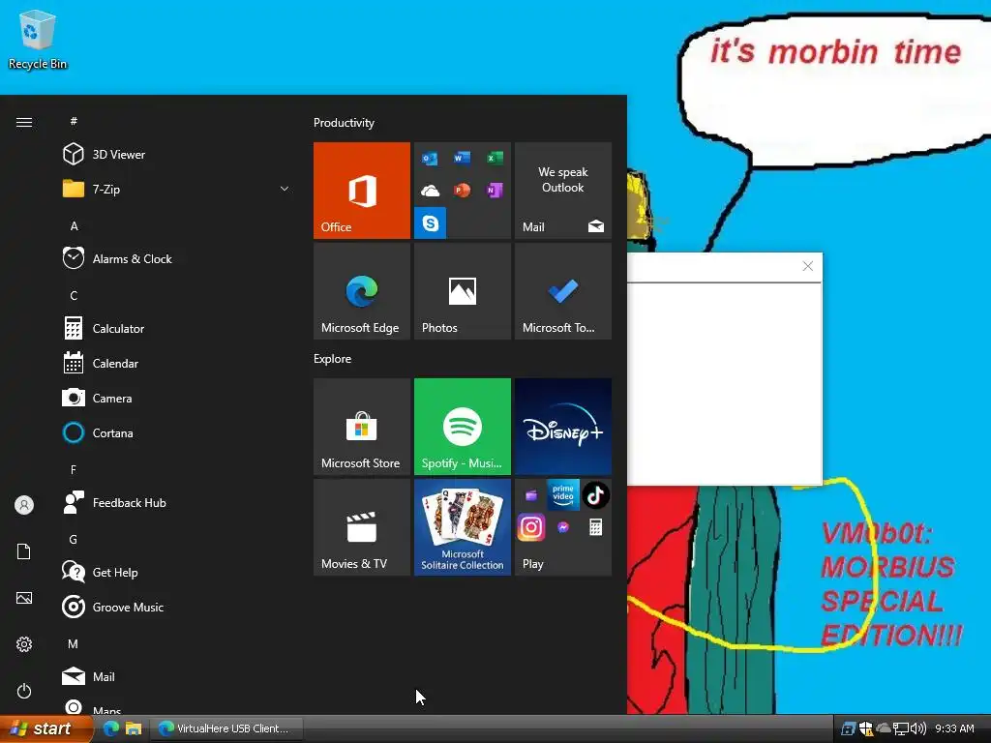991x743 pixels.
Task: Open TikTok in the Play tile
Action: point(595,495)
